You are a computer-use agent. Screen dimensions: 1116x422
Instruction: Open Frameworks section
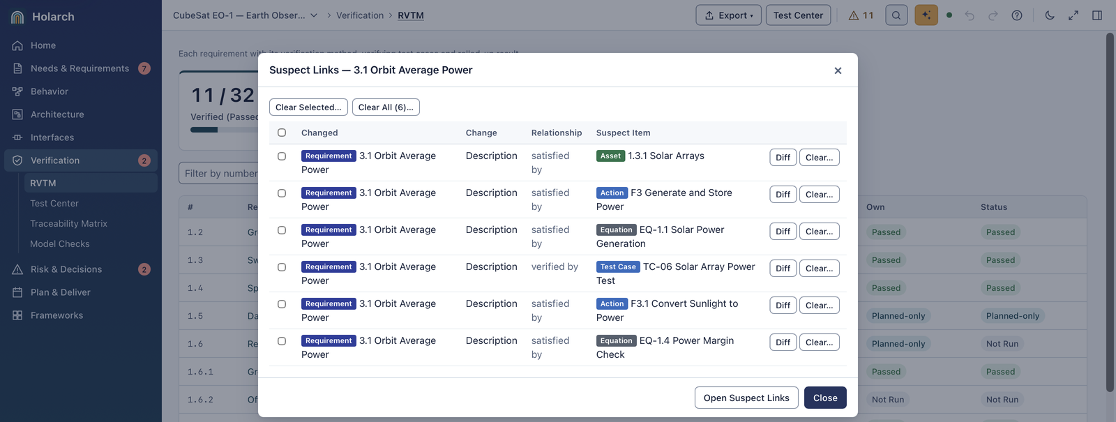click(x=56, y=315)
